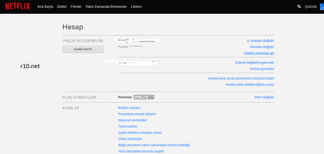The width and height of the screenshot is (324, 154).
Task: Open the Filmler menu item
Action: [x=76, y=6]
